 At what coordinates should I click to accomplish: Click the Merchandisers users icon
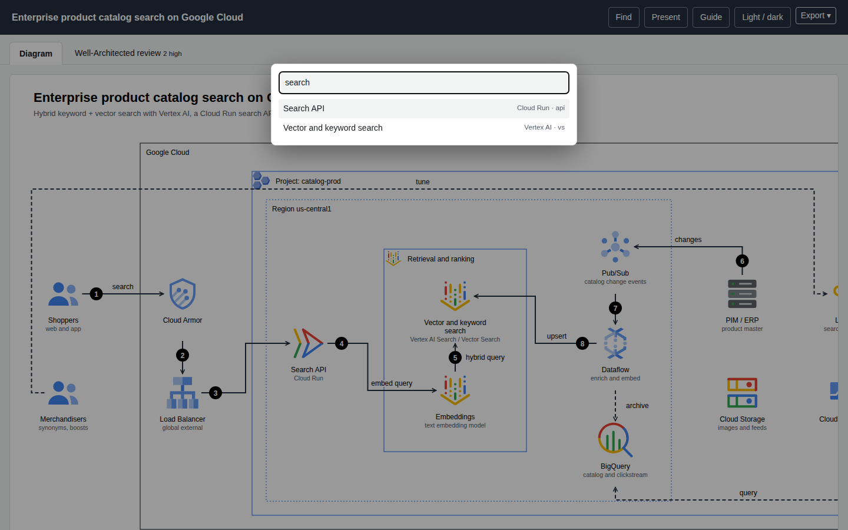(64, 393)
